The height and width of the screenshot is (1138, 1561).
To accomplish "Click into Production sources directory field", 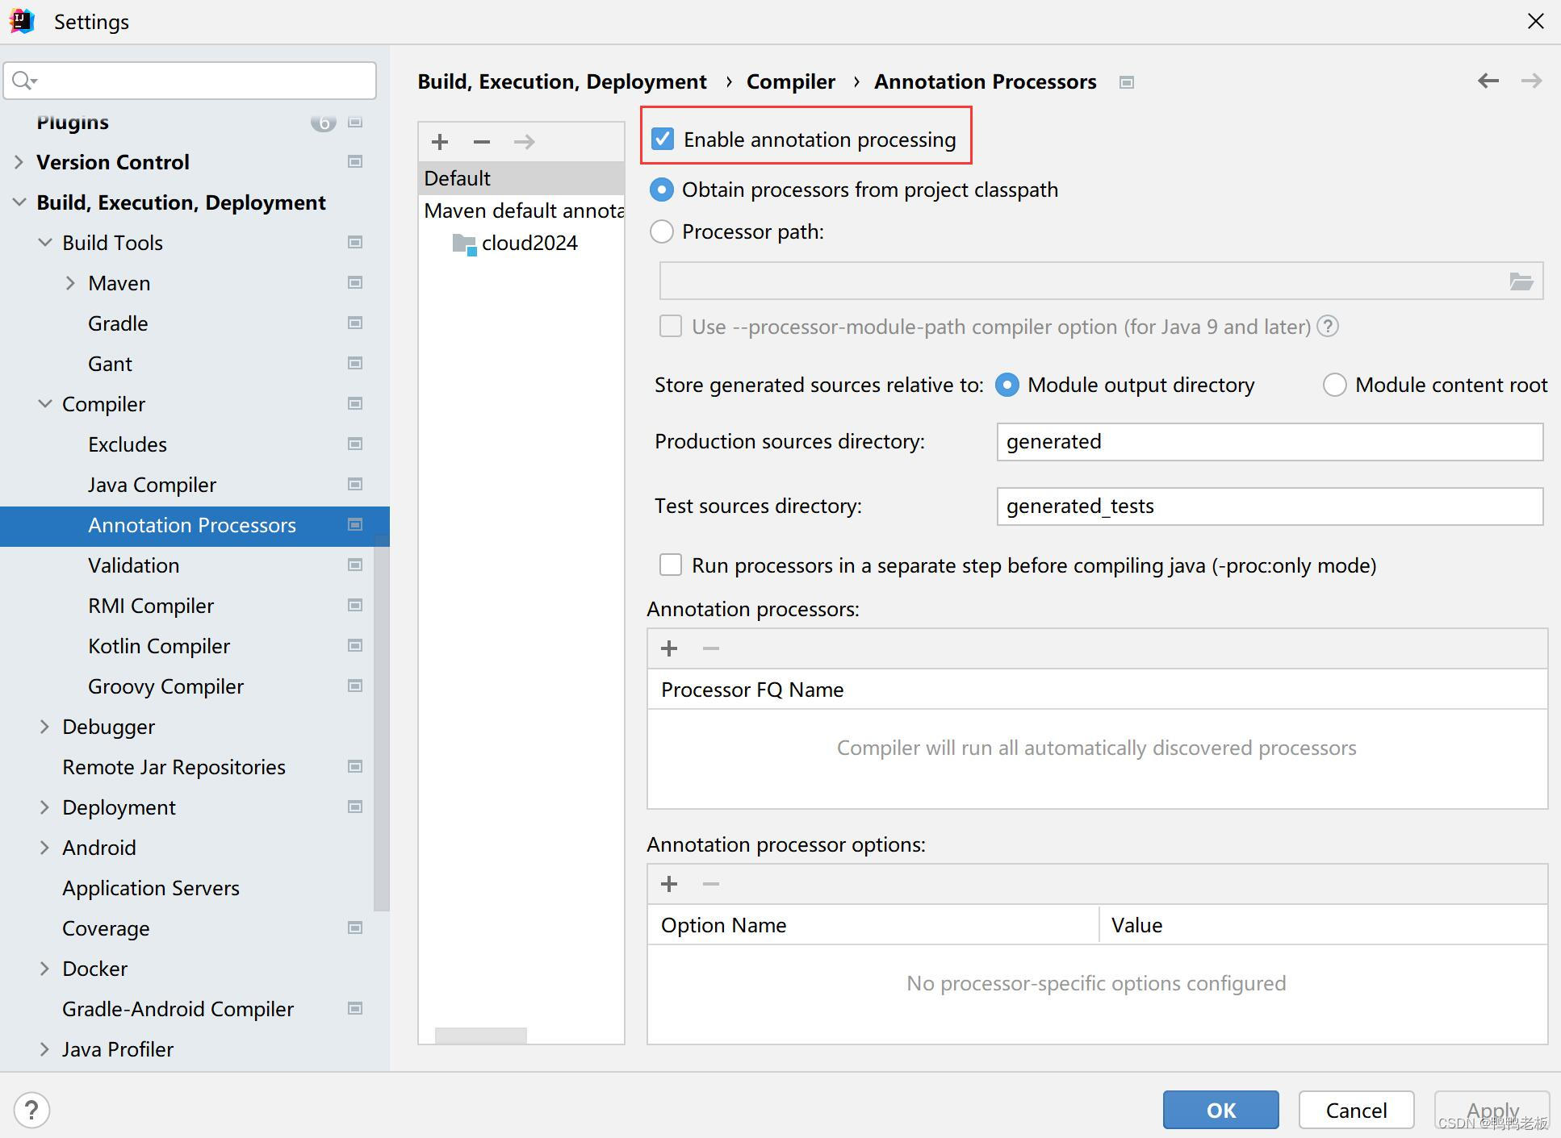I will click(x=1269, y=442).
